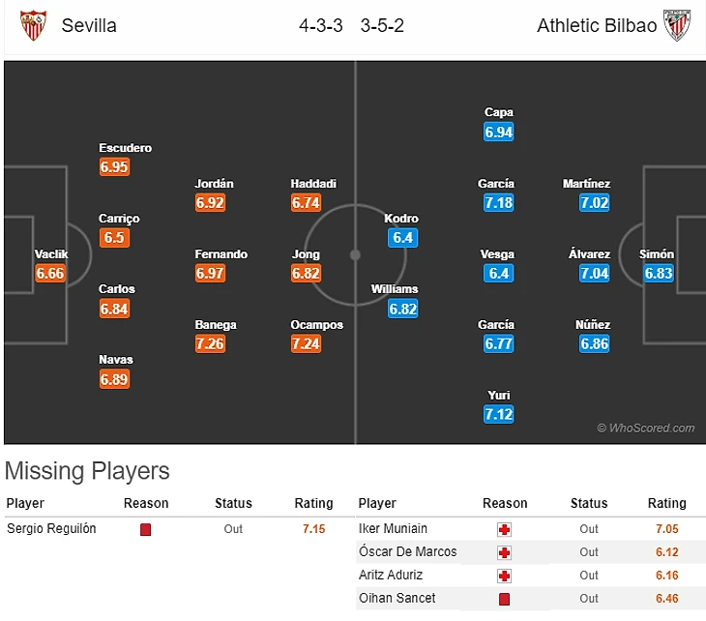Click the Sevilla club crest
Image resolution: width=706 pixels, height=621 pixels.
tap(32, 26)
